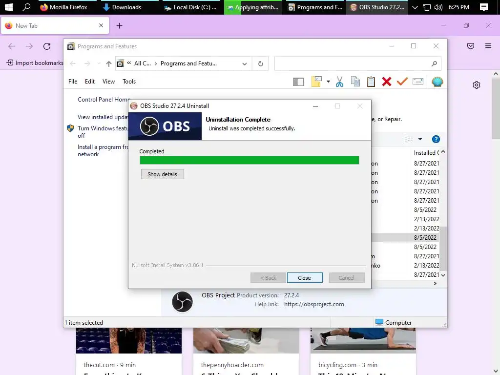Click the orange checkmark Properties icon

click(x=402, y=82)
